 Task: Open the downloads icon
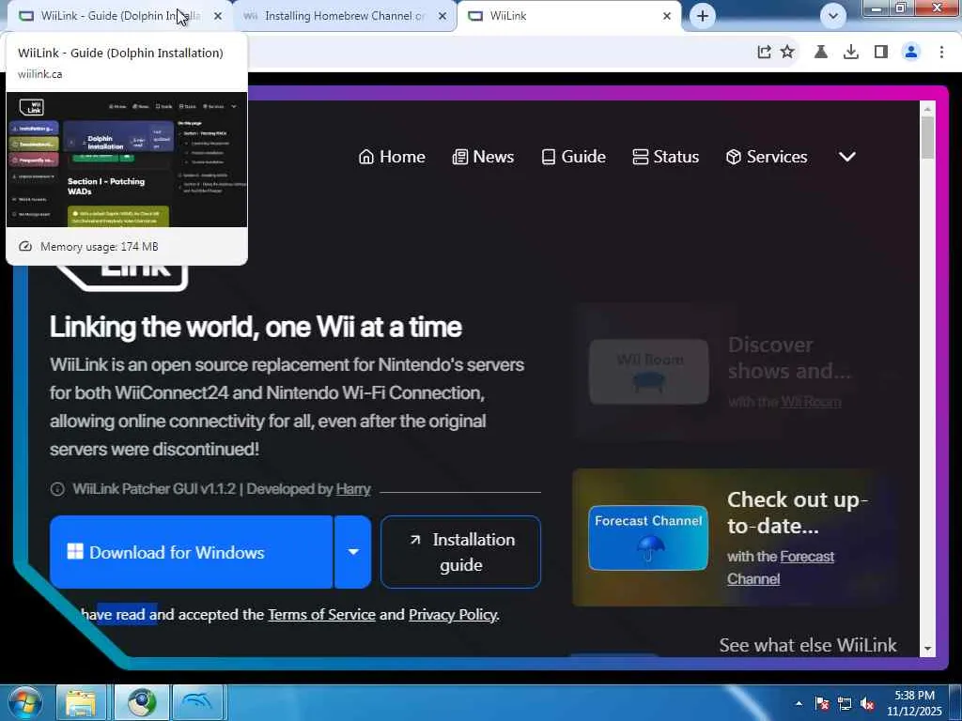[x=851, y=53]
